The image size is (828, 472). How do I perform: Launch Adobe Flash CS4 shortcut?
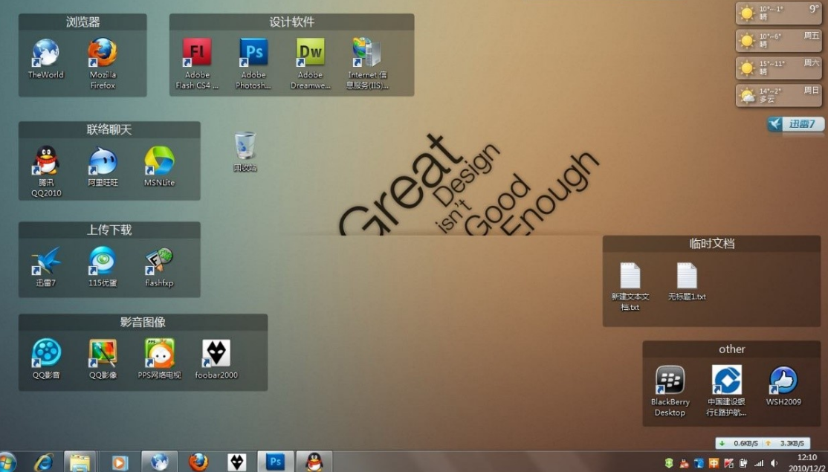click(197, 54)
